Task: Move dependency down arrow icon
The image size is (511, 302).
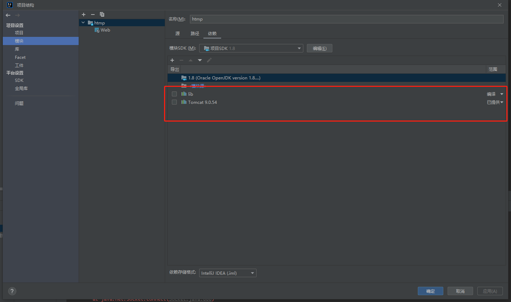Action: pyautogui.click(x=200, y=60)
